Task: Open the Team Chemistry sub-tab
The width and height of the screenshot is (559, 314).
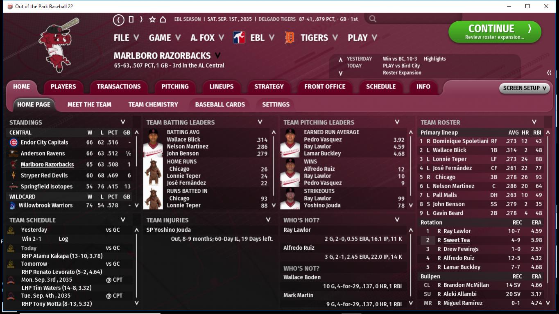Action: coord(153,104)
